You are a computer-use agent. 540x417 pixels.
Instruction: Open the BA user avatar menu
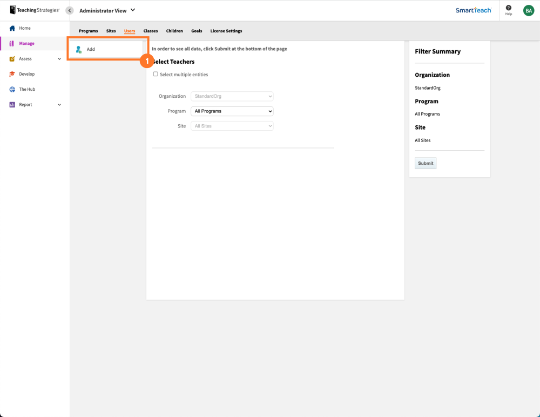[x=528, y=10]
